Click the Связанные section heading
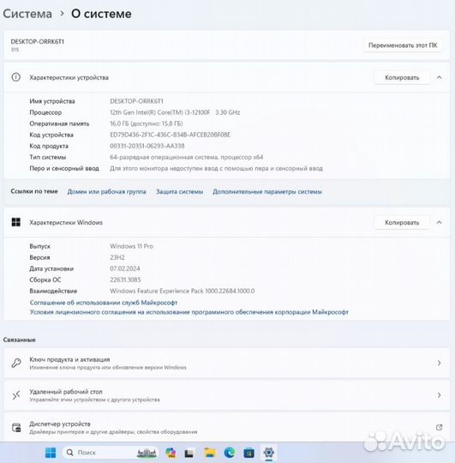 click(x=19, y=340)
